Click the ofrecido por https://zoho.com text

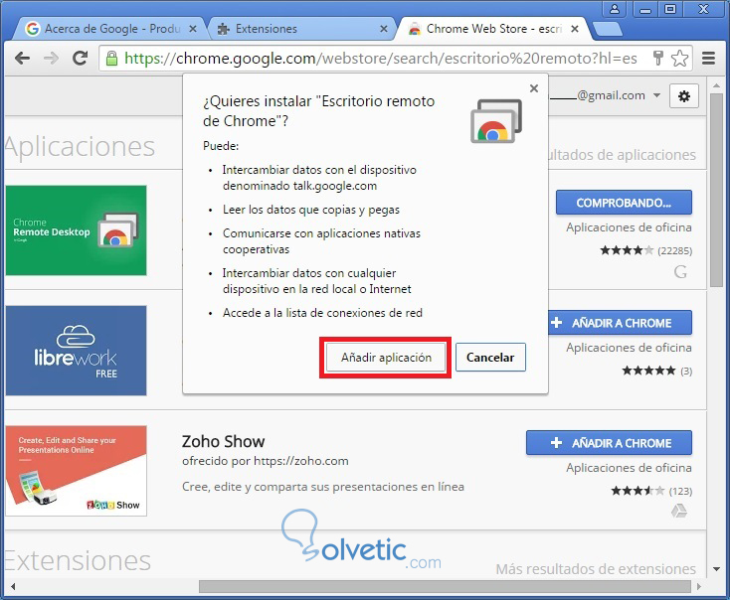[265, 461]
